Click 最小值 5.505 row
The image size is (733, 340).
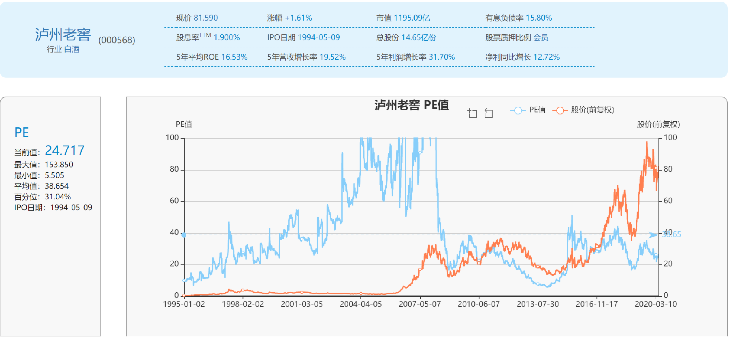[39, 175]
